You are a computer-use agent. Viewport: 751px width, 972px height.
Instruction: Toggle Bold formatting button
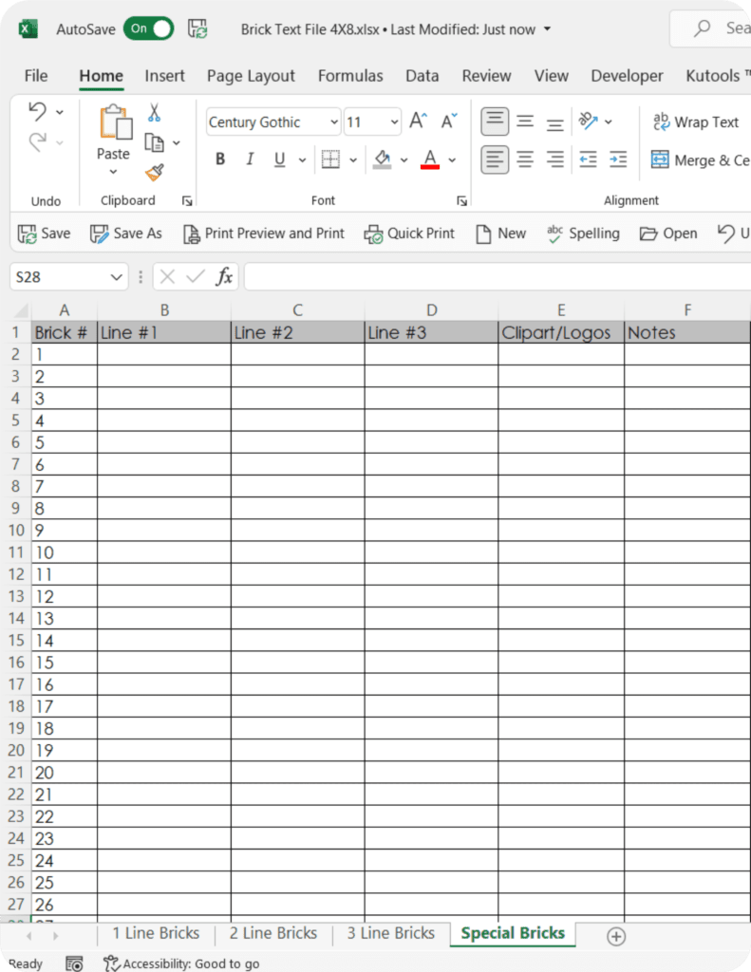220,159
